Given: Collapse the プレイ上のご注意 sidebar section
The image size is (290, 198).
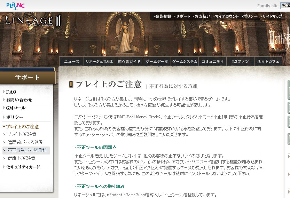Looking at the screenshot, I should [22, 127].
